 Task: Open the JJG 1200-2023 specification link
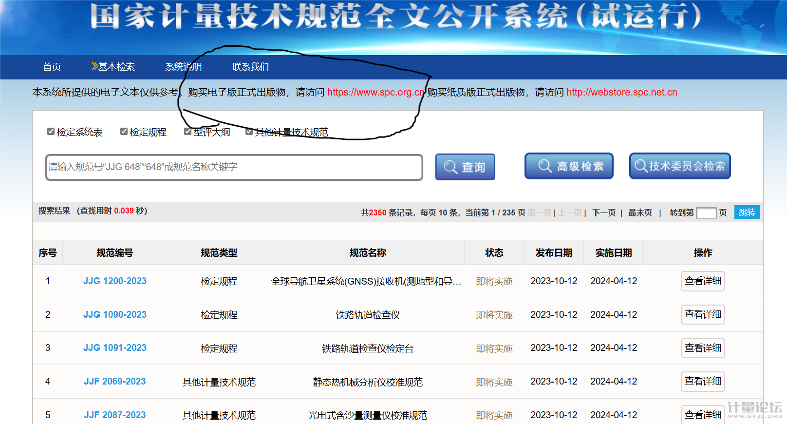click(x=115, y=281)
